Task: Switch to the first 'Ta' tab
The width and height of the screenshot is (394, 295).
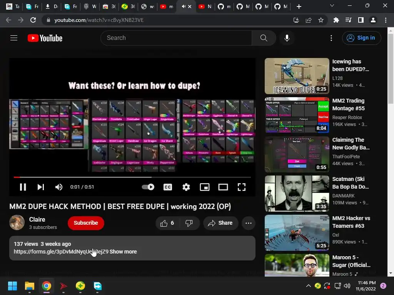Action: coord(13,7)
